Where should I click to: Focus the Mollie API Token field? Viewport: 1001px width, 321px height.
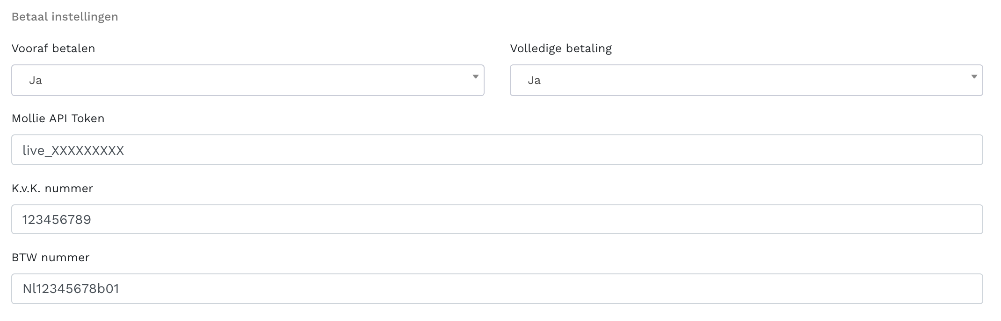497,150
